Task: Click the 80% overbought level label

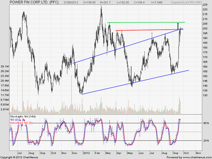Action: 207,123
